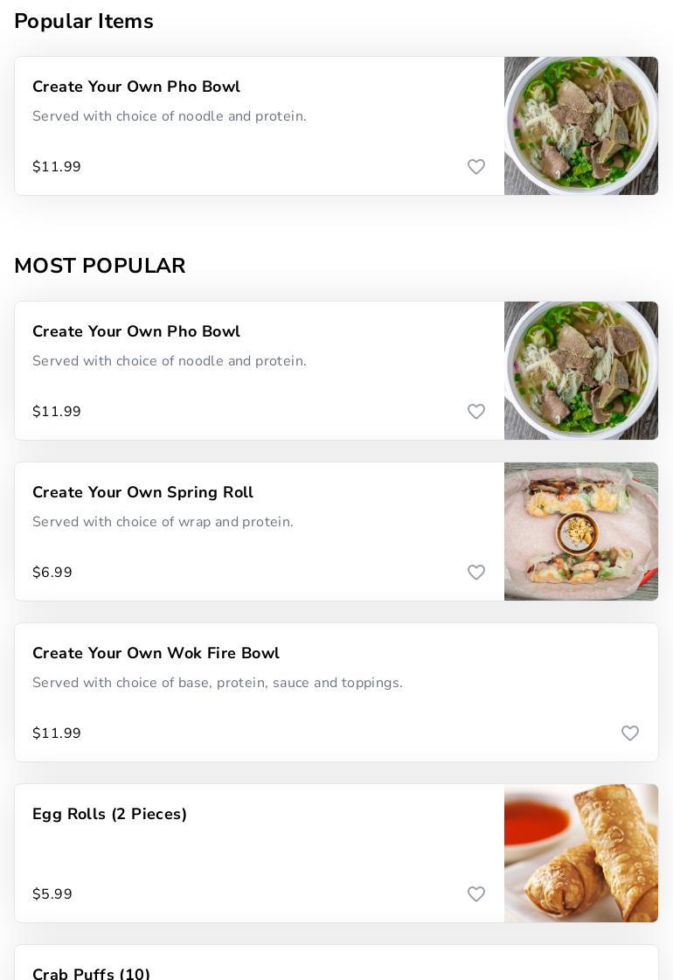Click the $6.99 Spring Roll price

coord(52,573)
